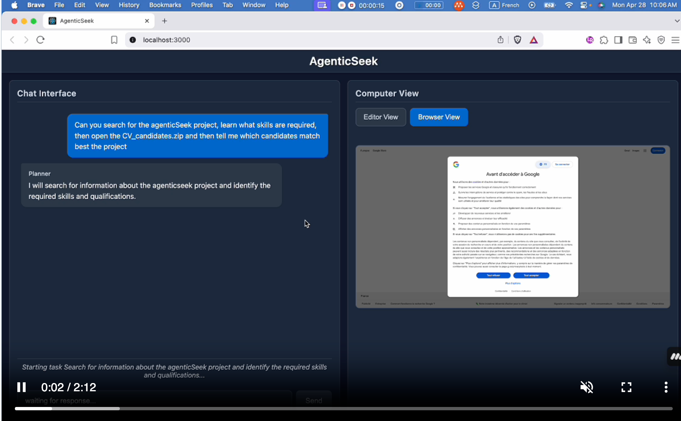This screenshot has height=421, width=681.
Task: Enter fullscreen video mode
Action: [626, 387]
